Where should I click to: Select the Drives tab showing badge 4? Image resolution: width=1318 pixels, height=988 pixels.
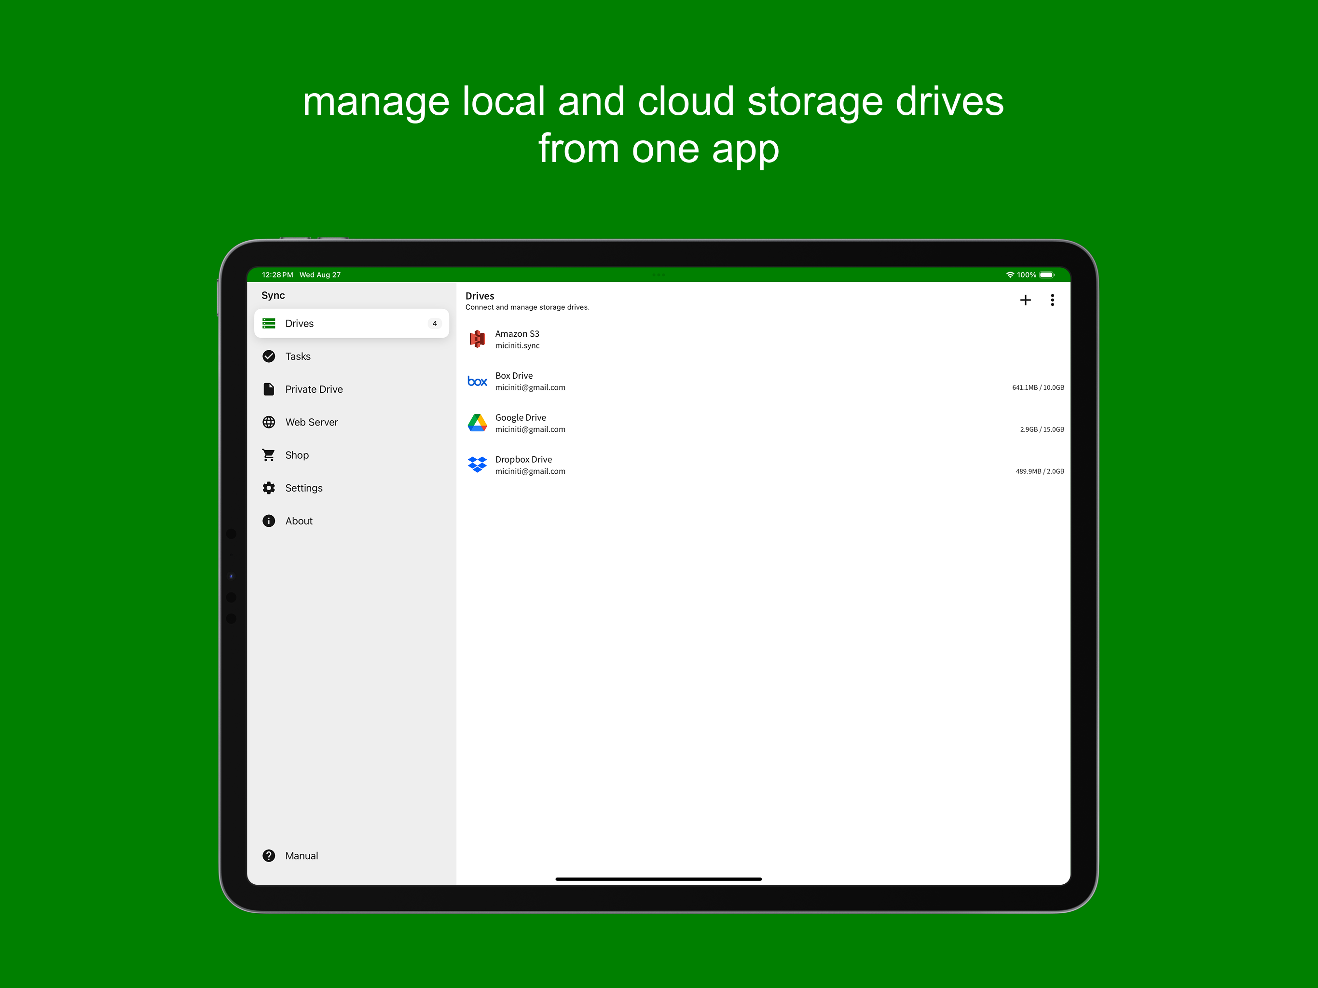(x=352, y=323)
